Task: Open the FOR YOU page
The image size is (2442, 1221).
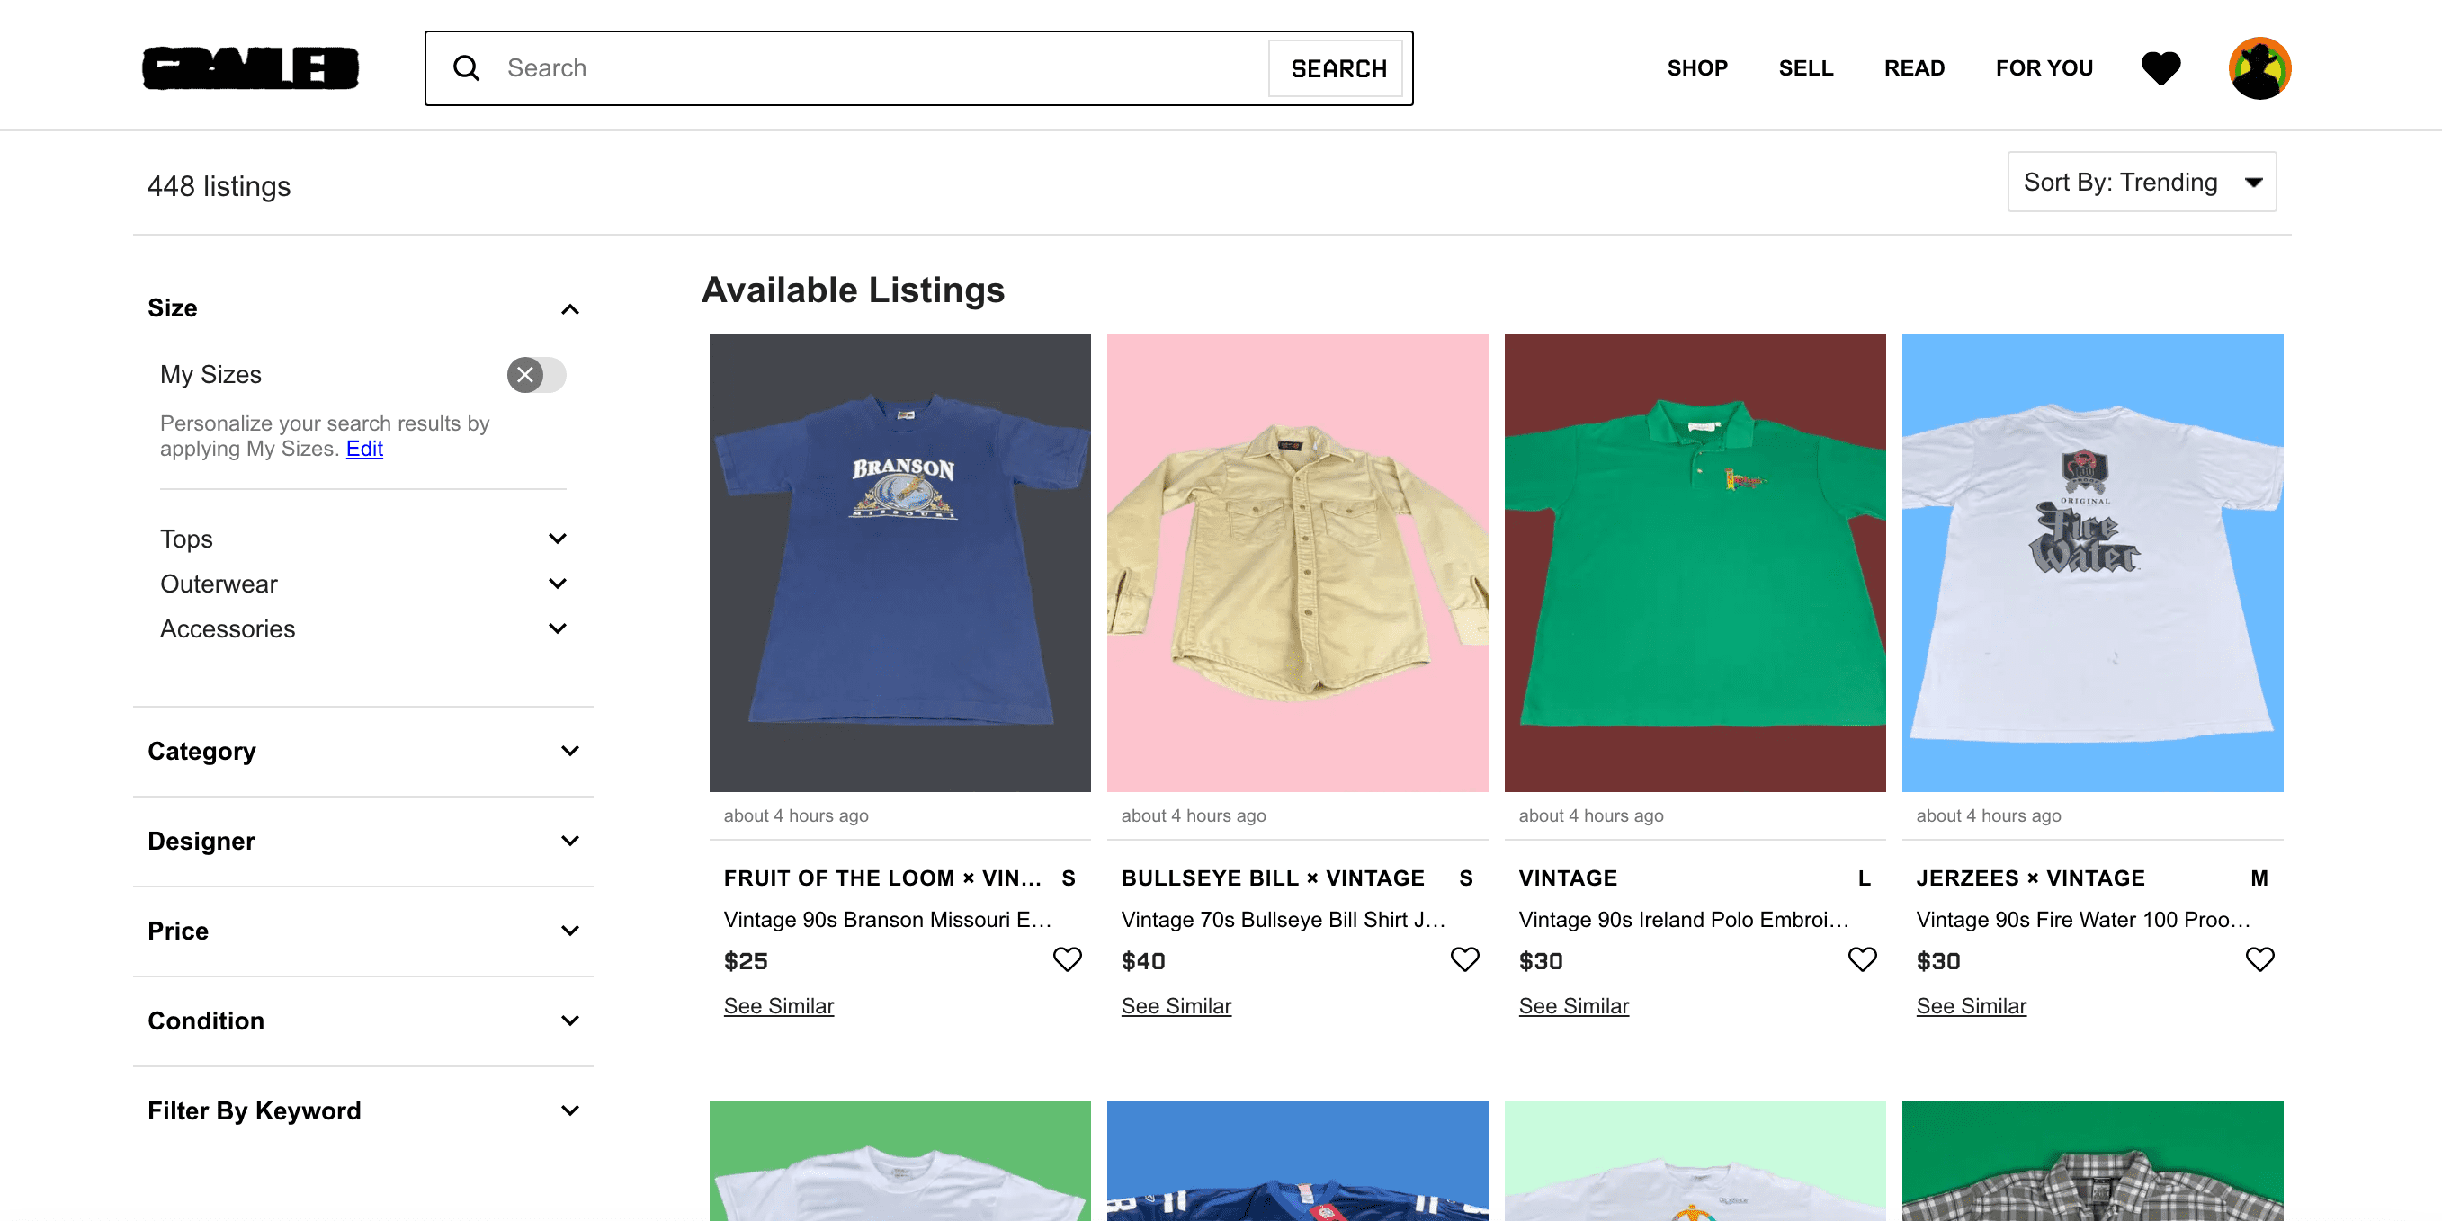Action: click(2044, 68)
